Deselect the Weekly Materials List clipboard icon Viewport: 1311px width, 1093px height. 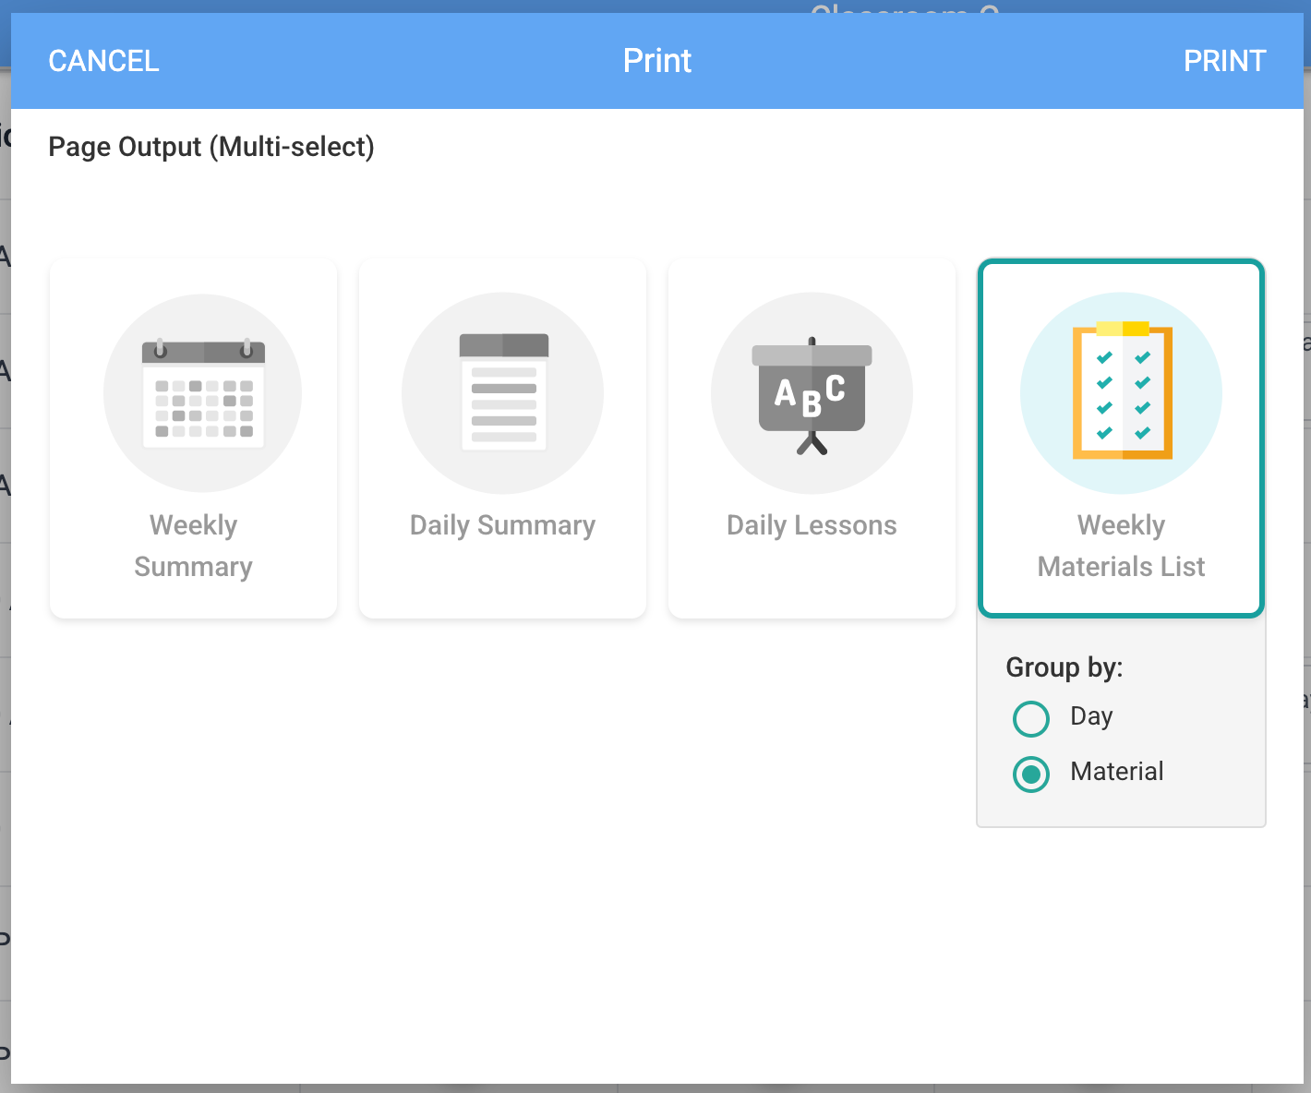click(x=1121, y=393)
